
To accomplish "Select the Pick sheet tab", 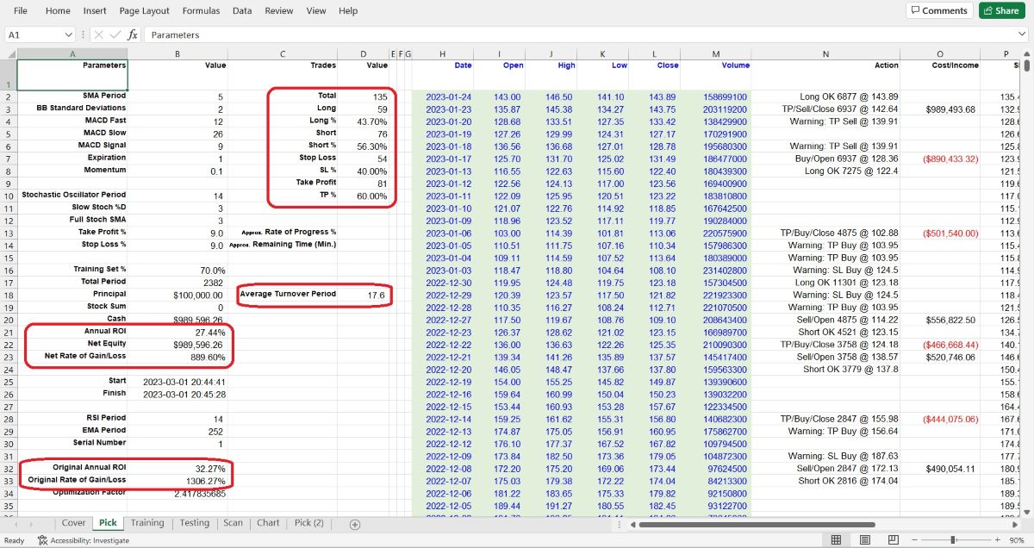I will [108, 523].
